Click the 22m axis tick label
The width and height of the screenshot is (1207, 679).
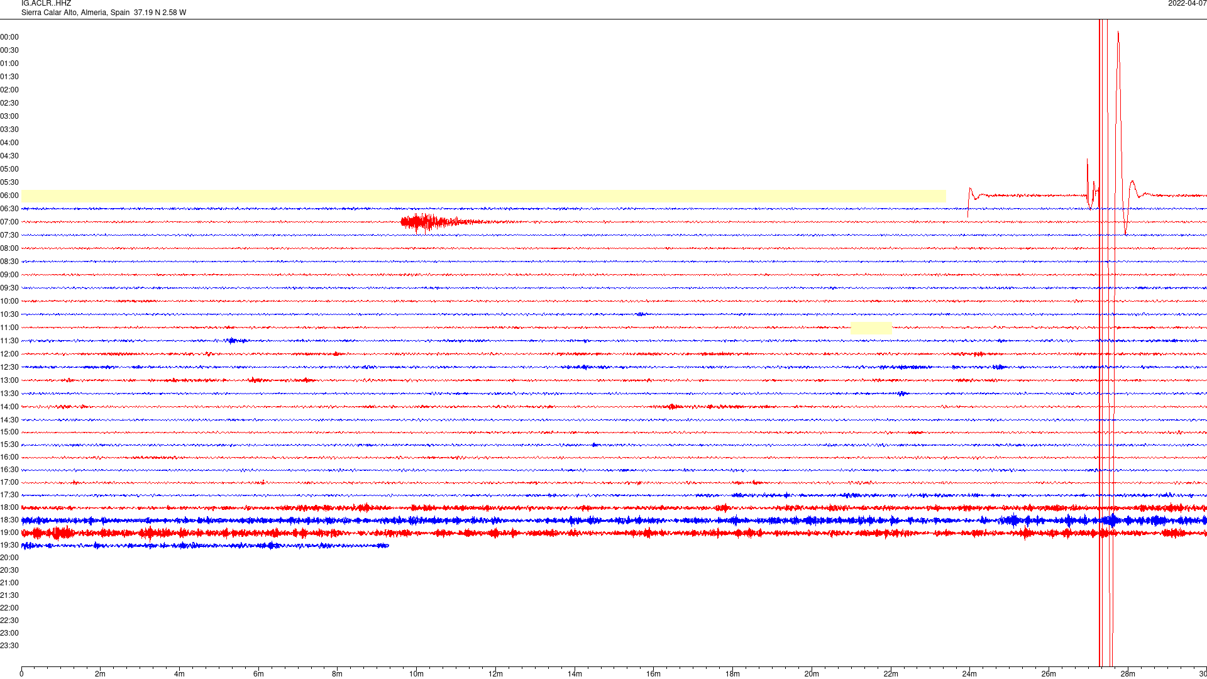(x=891, y=674)
